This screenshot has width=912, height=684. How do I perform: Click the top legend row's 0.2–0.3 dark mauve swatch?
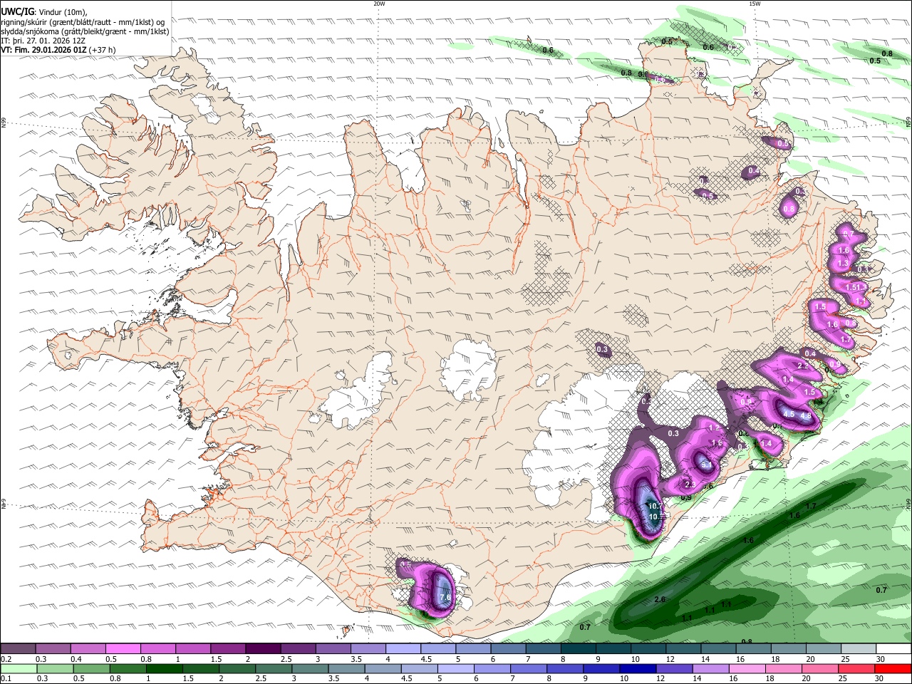18,648
